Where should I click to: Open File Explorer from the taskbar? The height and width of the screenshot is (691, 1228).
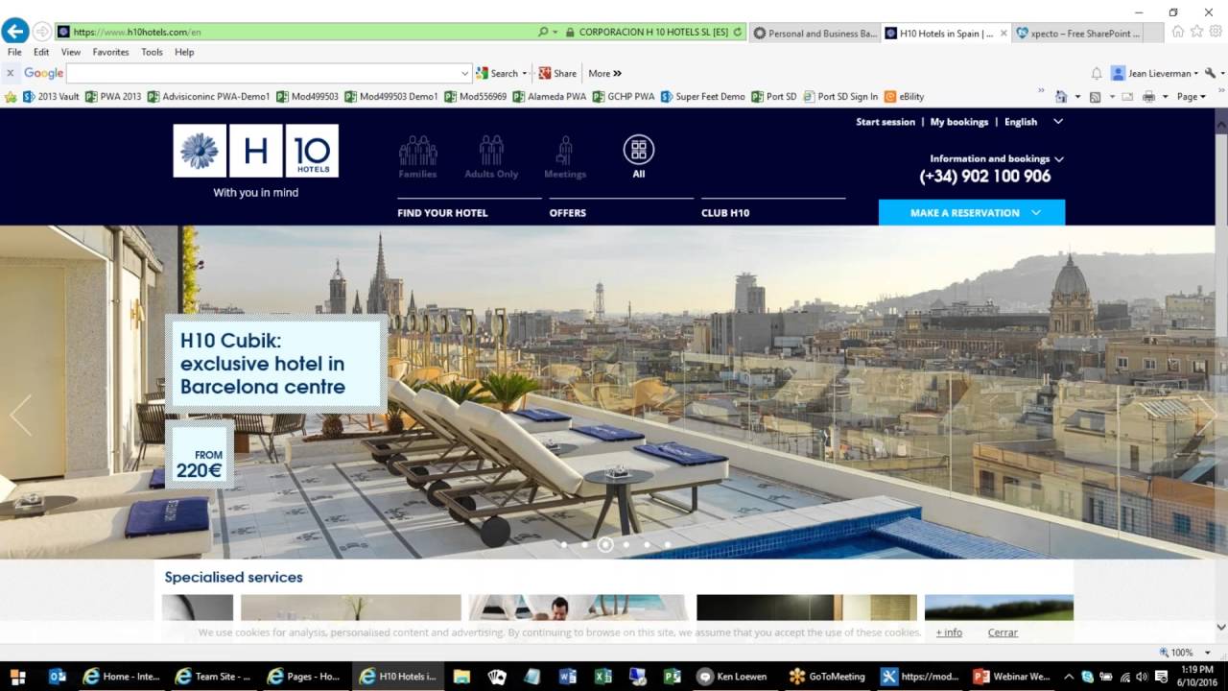pos(461,676)
